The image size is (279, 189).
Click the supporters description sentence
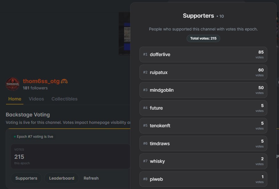pos(203,29)
